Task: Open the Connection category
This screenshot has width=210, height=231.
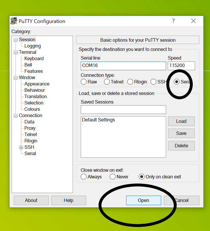Action: tap(31, 116)
